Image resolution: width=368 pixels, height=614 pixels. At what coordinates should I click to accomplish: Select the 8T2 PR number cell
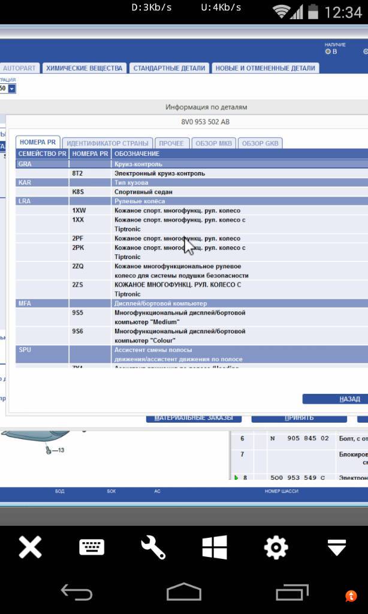pos(90,173)
